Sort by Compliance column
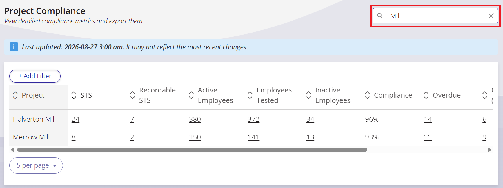Viewport: 503px width, 188px height. [367, 95]
